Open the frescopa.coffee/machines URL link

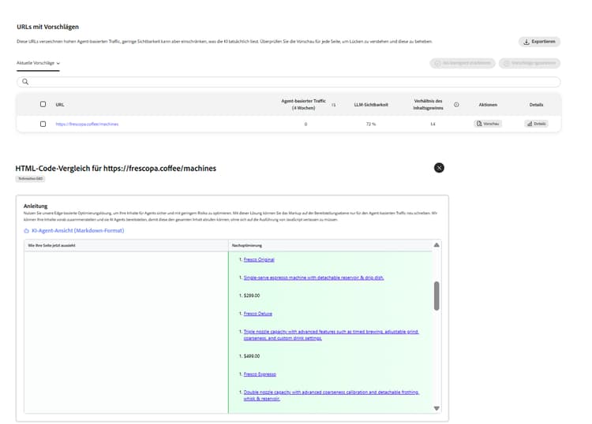click(x=87, y=124)
